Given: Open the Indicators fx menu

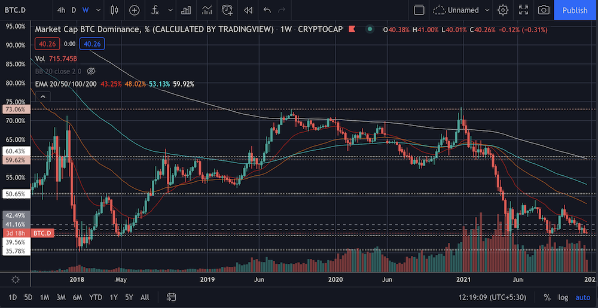Looking at the screenshot, I should click(155, 10).
